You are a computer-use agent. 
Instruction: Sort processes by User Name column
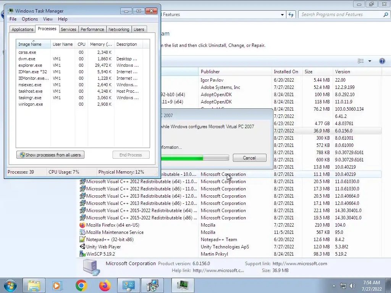(63, 44)
